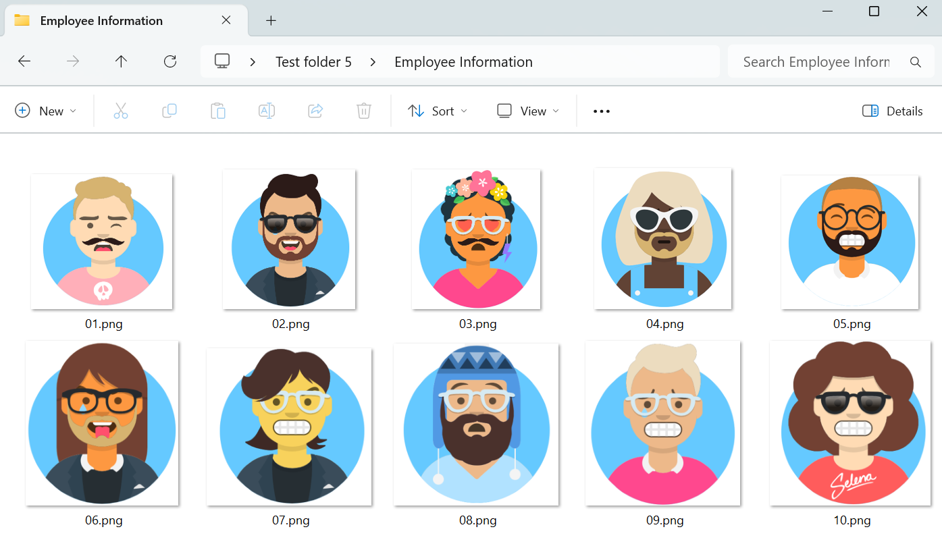This screenshot has width=942, height=546.
Task: Go to Test folder 5 breadcrumb
Action: (x=313, y=62)
